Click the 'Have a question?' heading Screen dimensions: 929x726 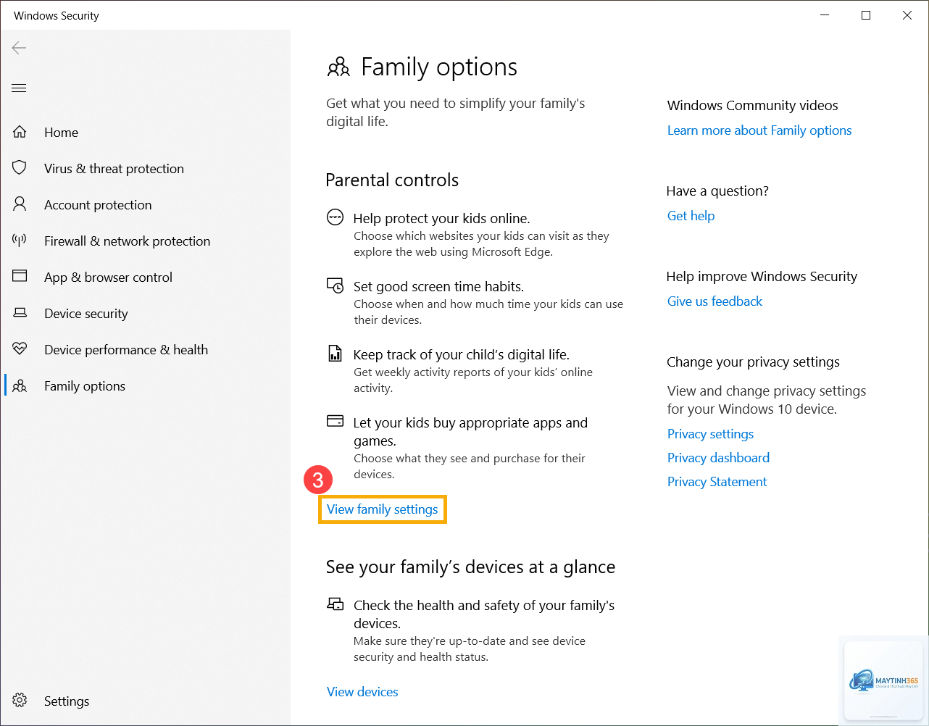[x=717, y=191]
